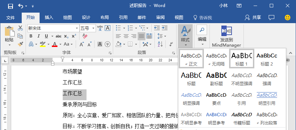Viewport: 296px width, 130px height.
Task: Click 发送到 MindManager button
Action: point(227,36)
